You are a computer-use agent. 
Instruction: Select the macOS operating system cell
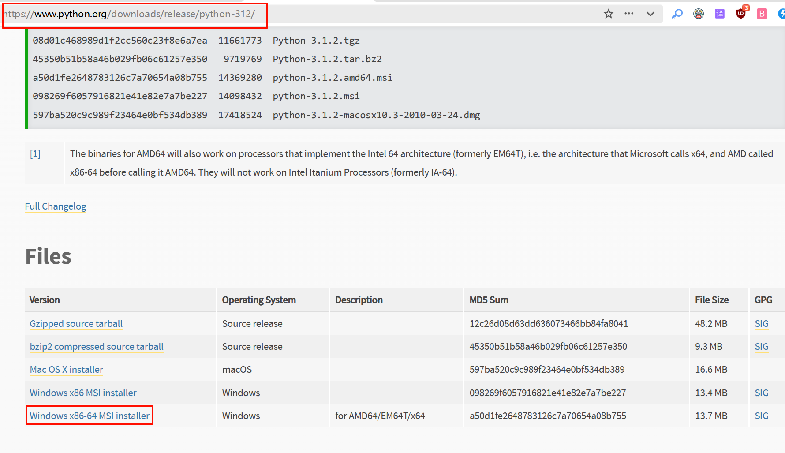pyautogui.click(x=237, y=370)
